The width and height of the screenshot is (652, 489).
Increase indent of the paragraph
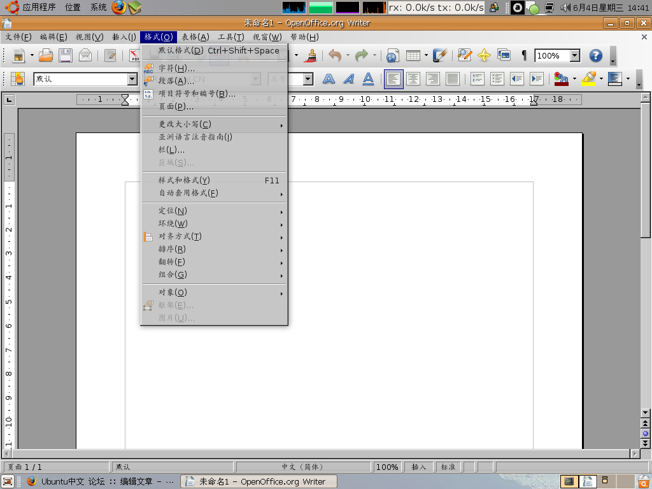pos(536,78)
